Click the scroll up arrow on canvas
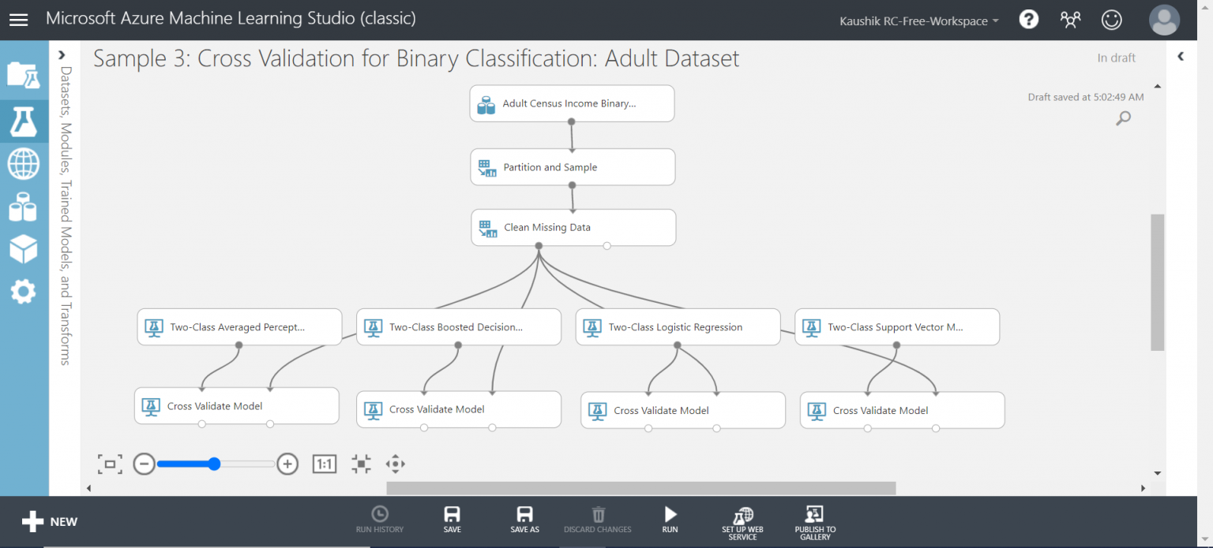Screen dimensions: 1213x548 click(1158, 85)
